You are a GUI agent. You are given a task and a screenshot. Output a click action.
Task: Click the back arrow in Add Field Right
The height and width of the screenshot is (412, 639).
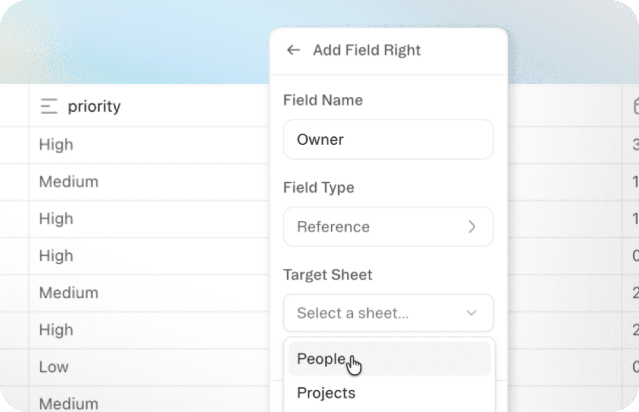[x=293, y=50]
